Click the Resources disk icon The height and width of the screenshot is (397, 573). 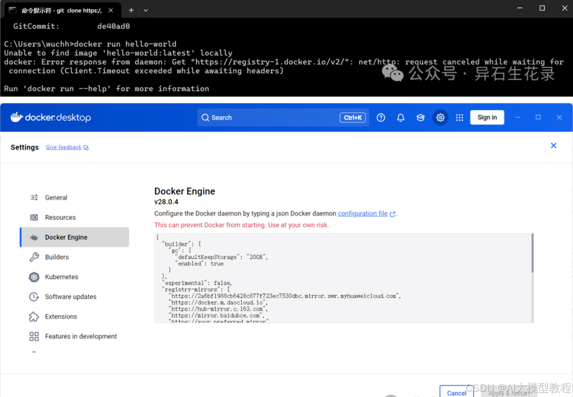(34, 218)
